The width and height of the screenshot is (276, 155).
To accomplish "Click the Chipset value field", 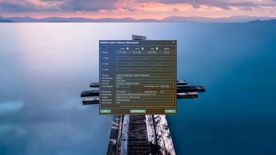I will click(x=145, y=97).
